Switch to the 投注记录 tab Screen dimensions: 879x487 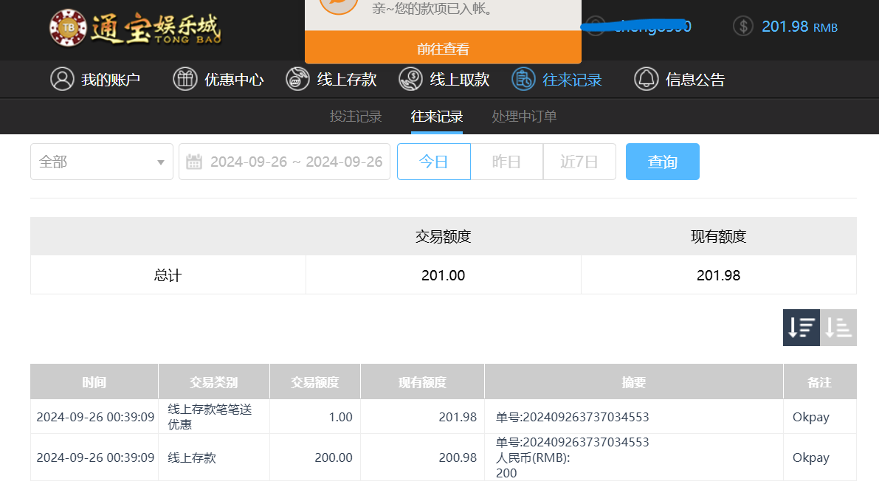pos(356,117)
